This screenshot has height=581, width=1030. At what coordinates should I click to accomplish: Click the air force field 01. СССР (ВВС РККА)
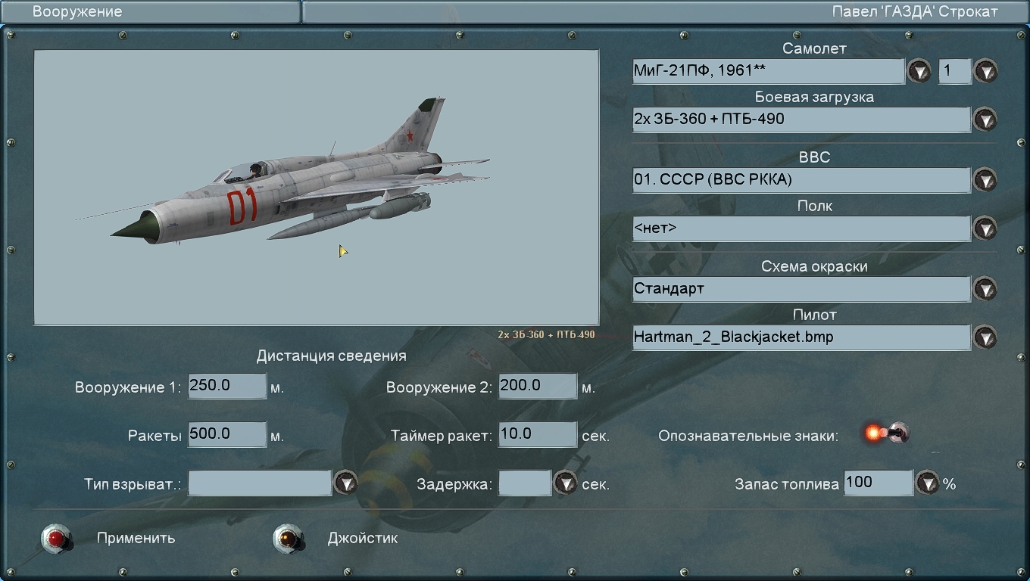pyautogui.click(x=801, y=180)
